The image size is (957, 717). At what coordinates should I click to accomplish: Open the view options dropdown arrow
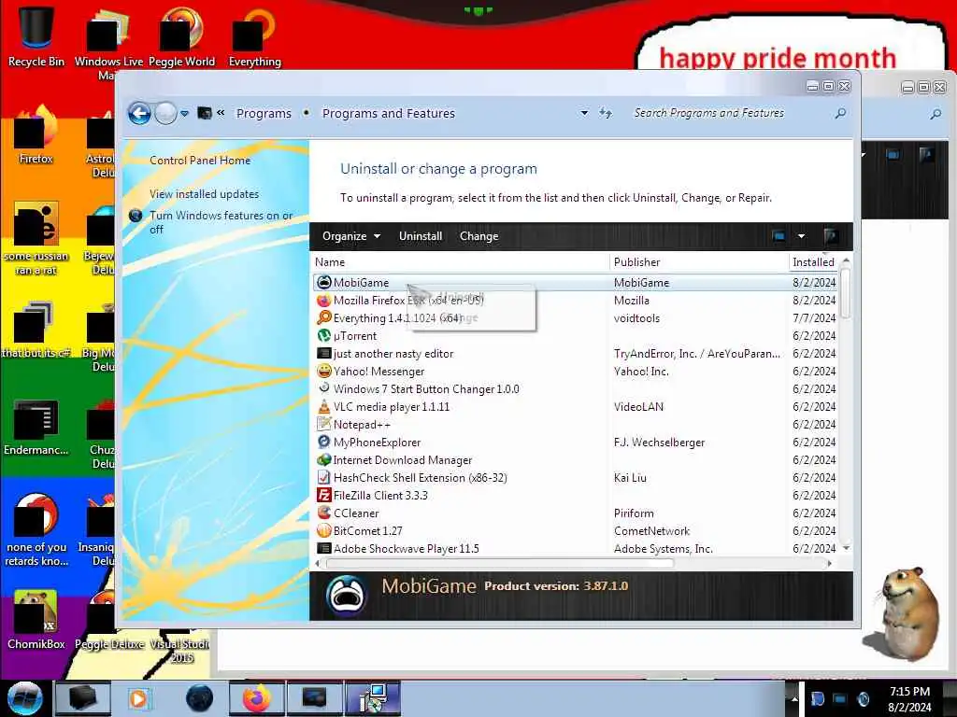click(801, 236)
